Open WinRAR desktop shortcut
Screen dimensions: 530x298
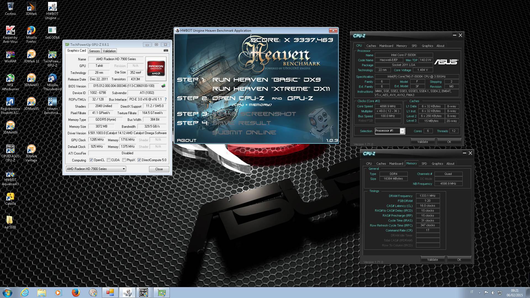[x=10, y=56]
